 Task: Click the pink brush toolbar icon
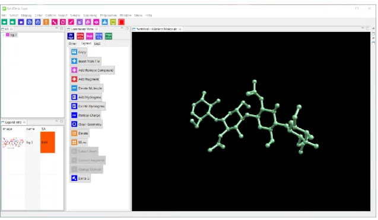point(71,22)
